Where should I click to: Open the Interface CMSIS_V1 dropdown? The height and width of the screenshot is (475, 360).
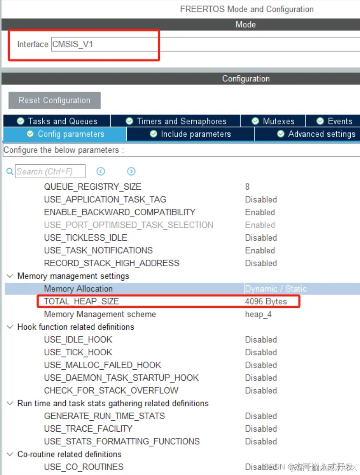(x=206, y=44)
